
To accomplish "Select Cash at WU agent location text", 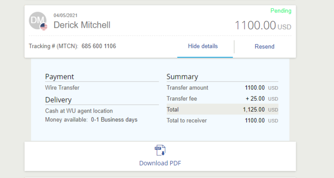I will coord(79,111).
